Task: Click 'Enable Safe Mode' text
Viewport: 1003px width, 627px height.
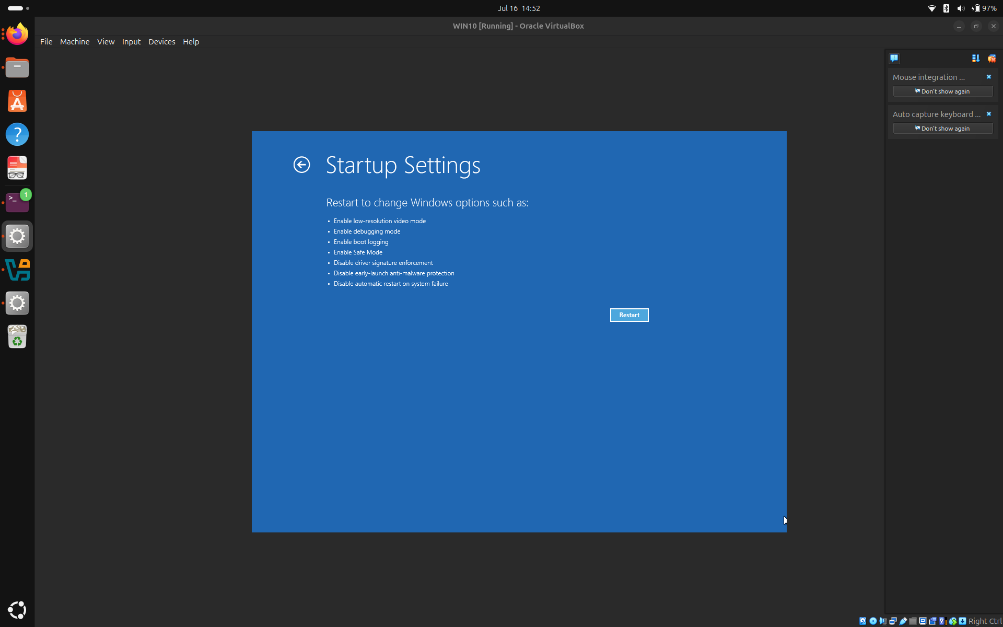Action: click(358, 252)
